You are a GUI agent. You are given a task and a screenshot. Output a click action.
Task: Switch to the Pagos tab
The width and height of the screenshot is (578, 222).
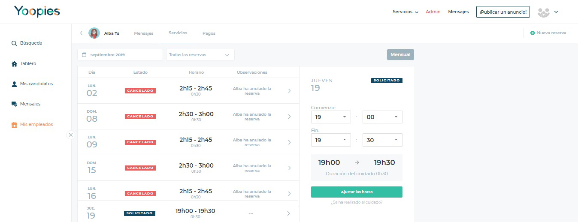click(x=209, y=33)
